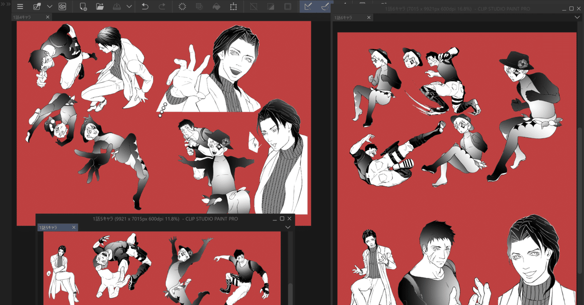The width and height of the screenshot is (584, 305).
Task: Expand the dropdown next to quick access icon
Action: [x=50, y=7]
